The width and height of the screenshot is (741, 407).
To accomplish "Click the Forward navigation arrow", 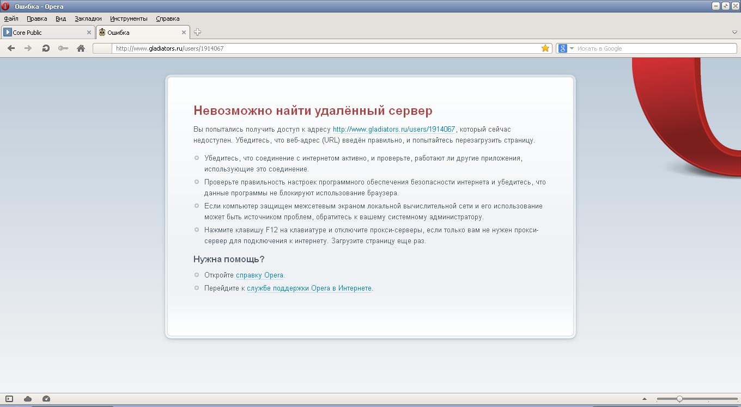I will 28,48.
